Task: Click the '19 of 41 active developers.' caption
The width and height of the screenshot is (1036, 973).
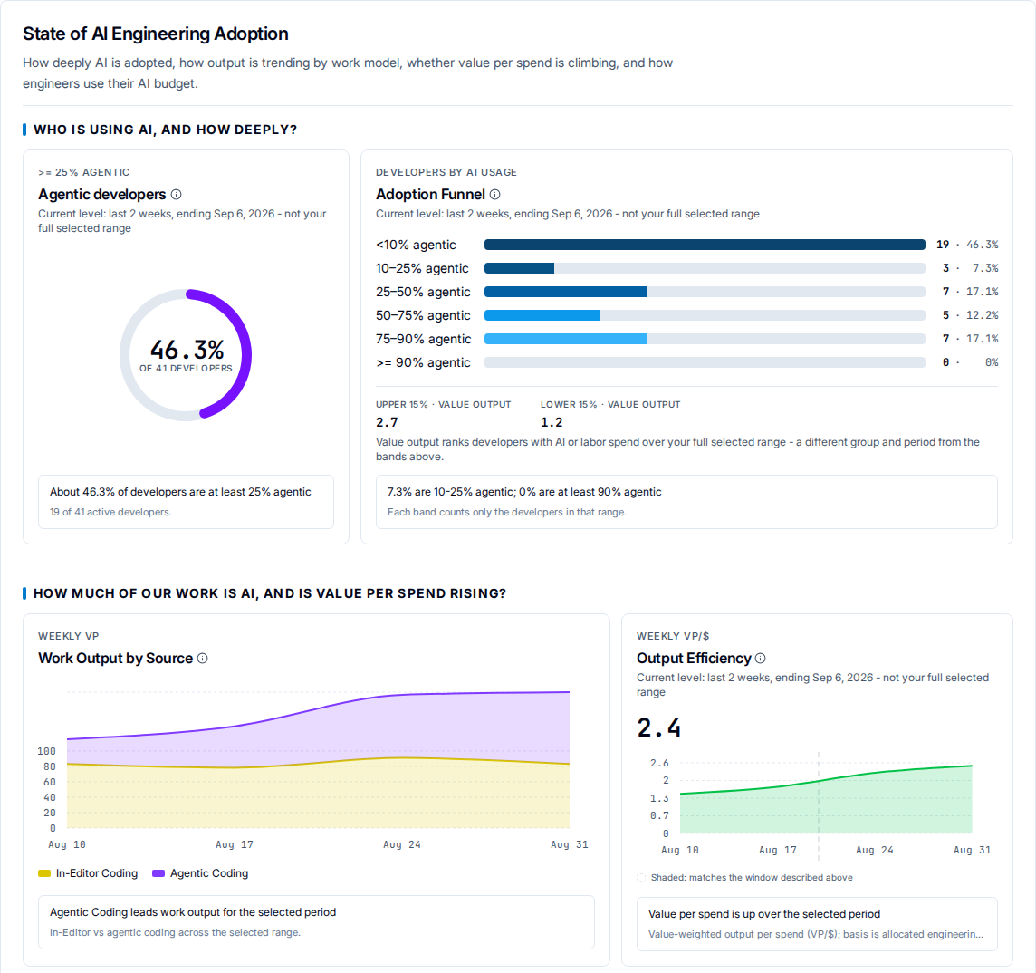Action: pos(111,512)
